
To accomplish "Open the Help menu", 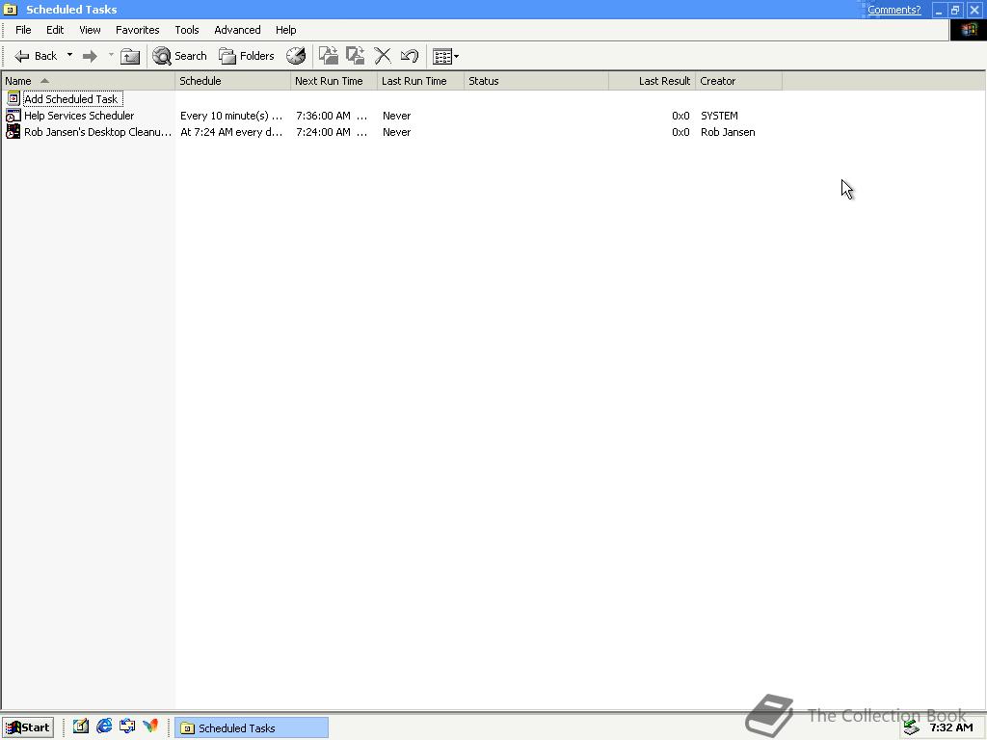I will click(x=285, y=30).
